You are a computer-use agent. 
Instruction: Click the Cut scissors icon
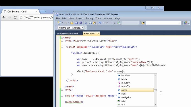(x=86, y=23)
